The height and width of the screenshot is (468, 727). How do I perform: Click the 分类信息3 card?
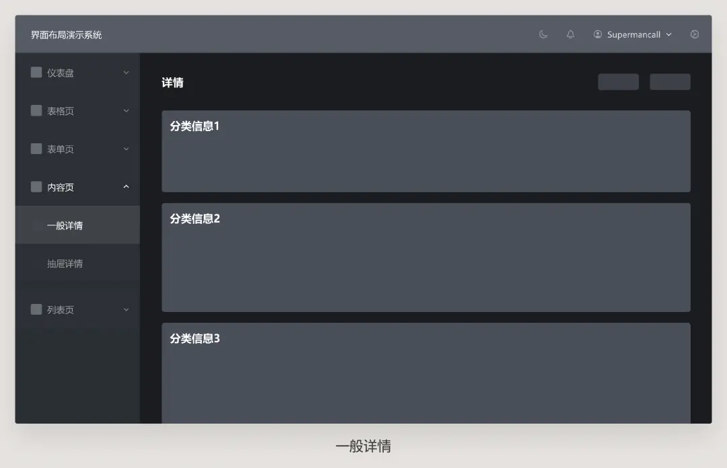point(426,373)
